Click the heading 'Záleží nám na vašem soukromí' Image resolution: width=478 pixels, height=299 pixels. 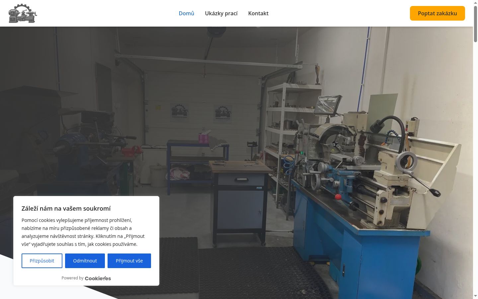(66, 209)
